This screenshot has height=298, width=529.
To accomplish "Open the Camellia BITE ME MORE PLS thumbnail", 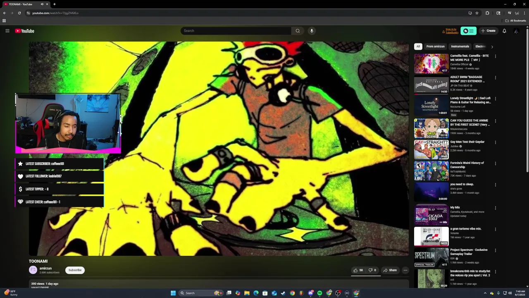I will (x=431, y=63).
